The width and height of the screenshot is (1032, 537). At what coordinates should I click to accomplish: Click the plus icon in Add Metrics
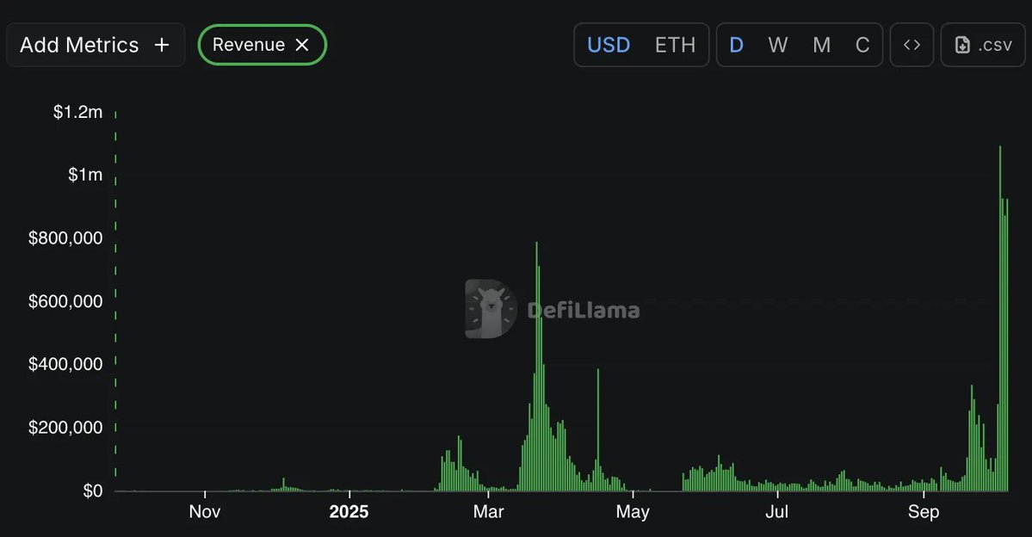(162, 45)
